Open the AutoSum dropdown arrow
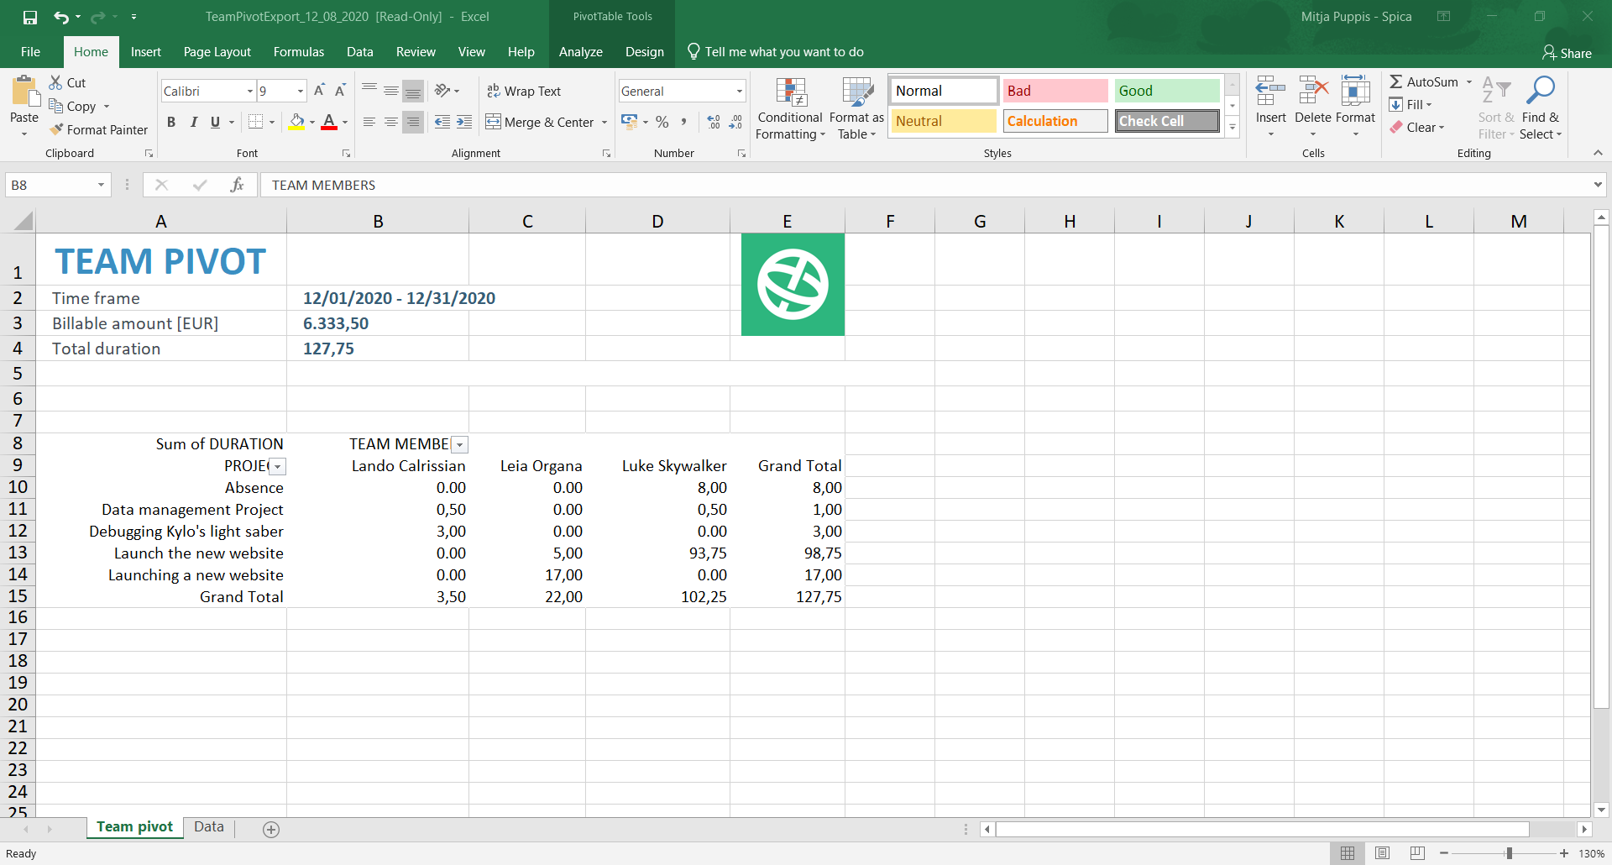 pos(1469,82)
